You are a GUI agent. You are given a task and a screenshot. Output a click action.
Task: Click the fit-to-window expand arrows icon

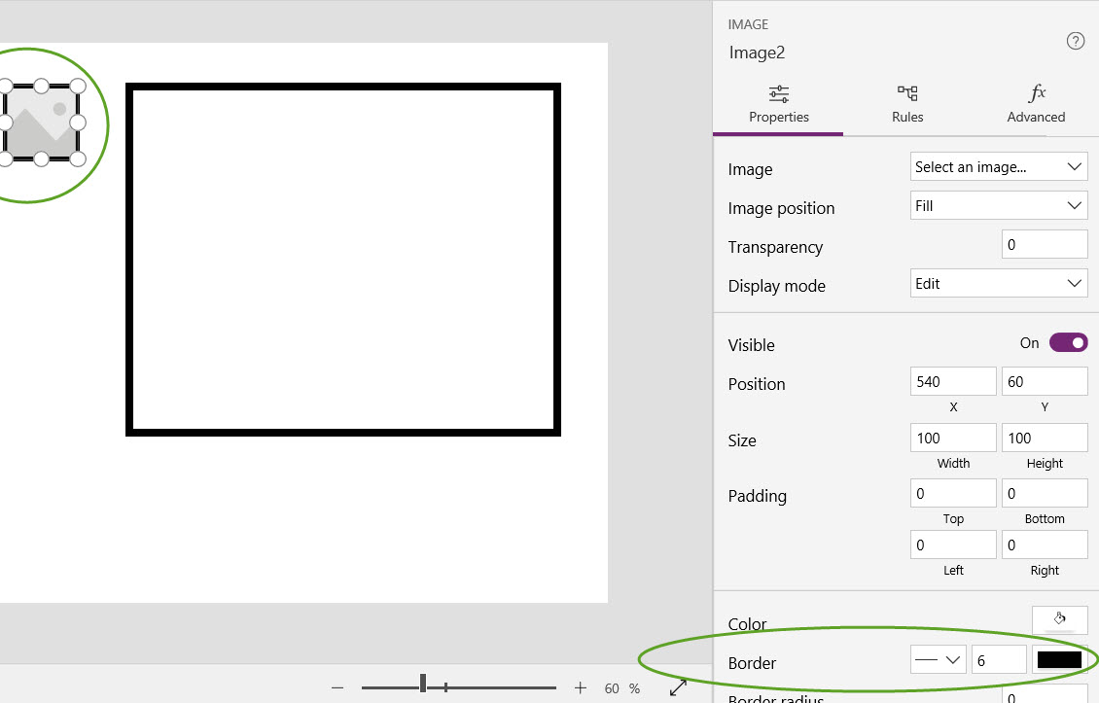tap(679, 687)
